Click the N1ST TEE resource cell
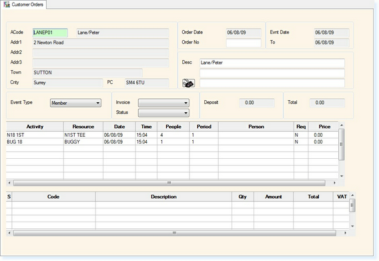The image size is (379, 261). pyautogui.click(x=83, y=135)
